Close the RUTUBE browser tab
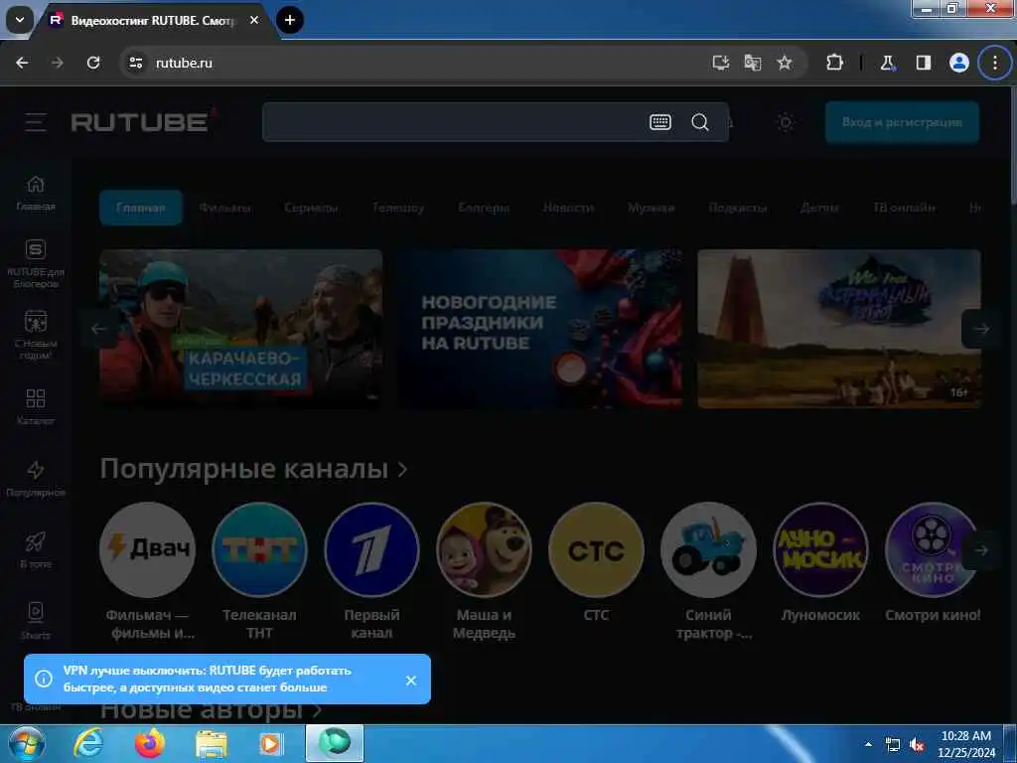The width and height of the screenshot is (1017, 763). pyautogui.click(x=254, y=20)
